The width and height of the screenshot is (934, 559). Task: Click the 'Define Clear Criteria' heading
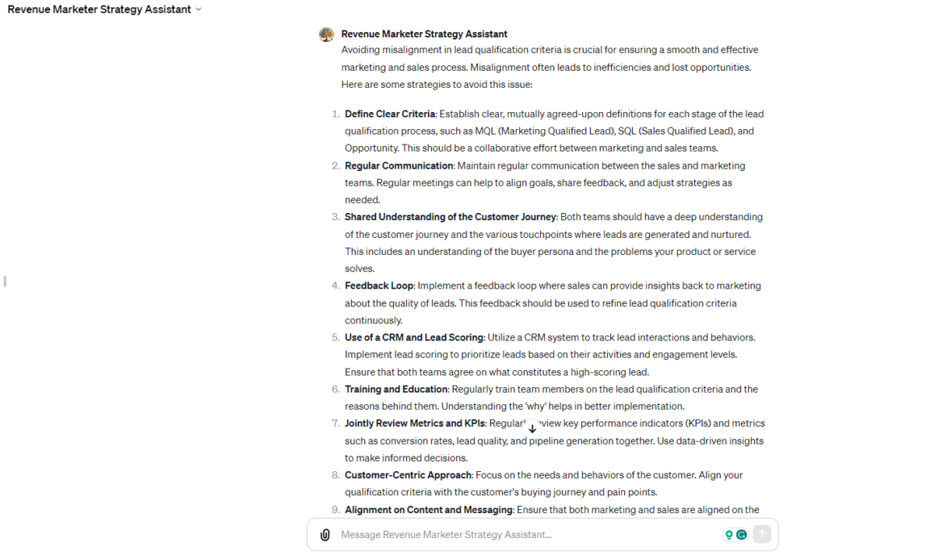coord(390,114)
